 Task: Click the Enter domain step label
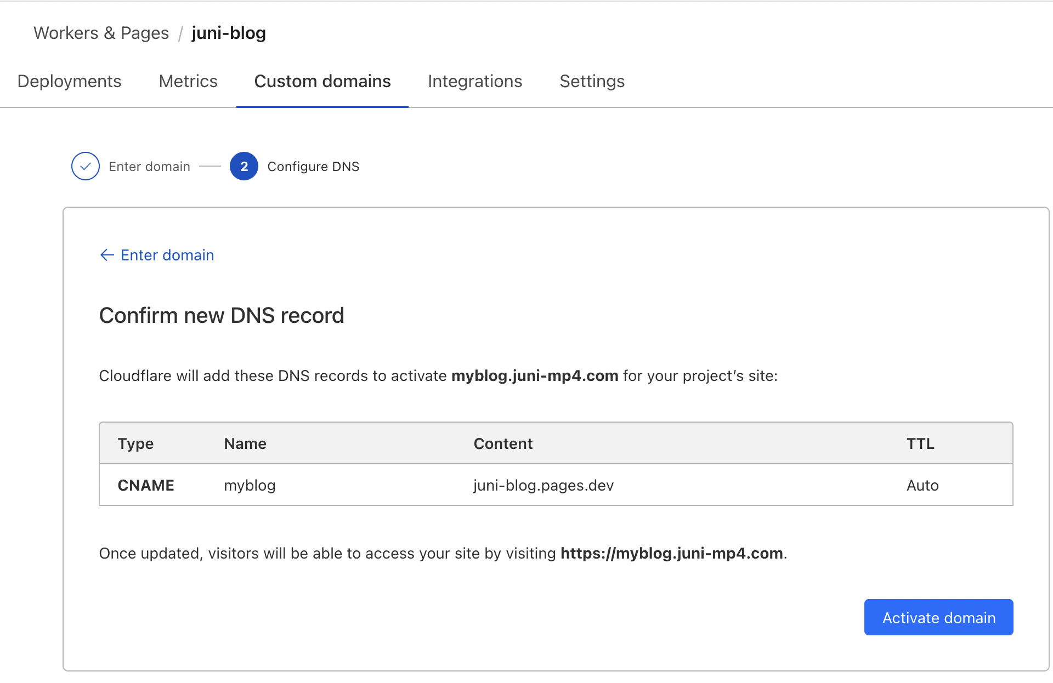[149, 167]
